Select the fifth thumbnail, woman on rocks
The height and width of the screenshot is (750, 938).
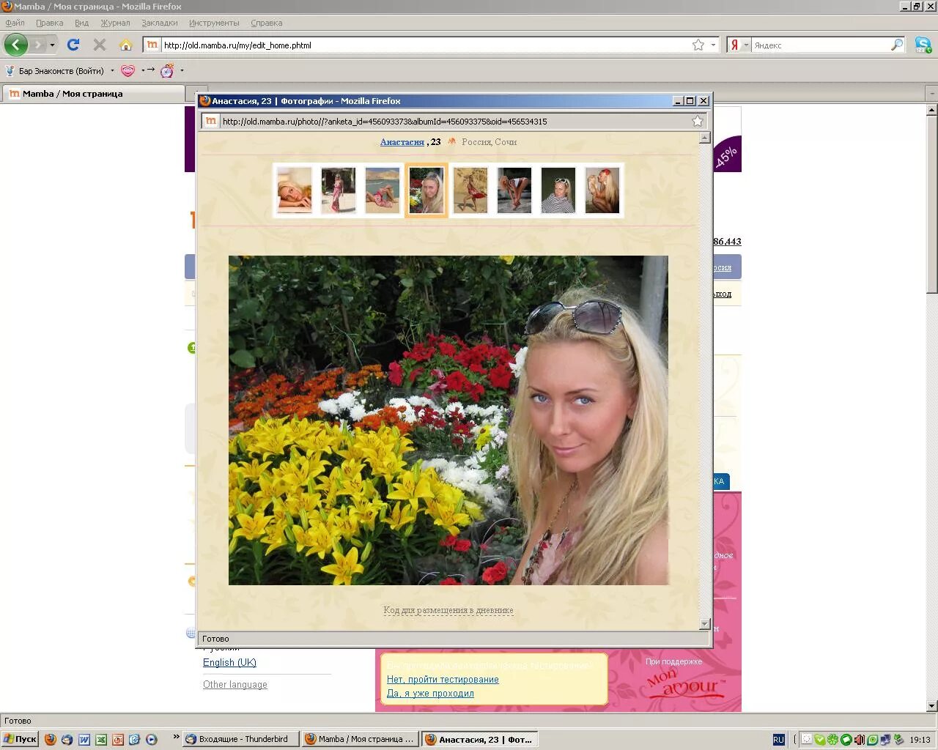click(x=470, y=190)
